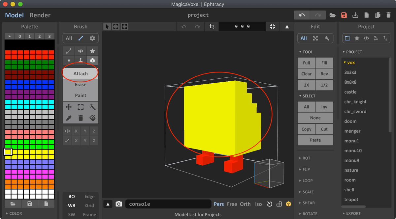The image size is (396, 219).
Task: Click the Remove trash icon in Brush panel
Action: 81,118
